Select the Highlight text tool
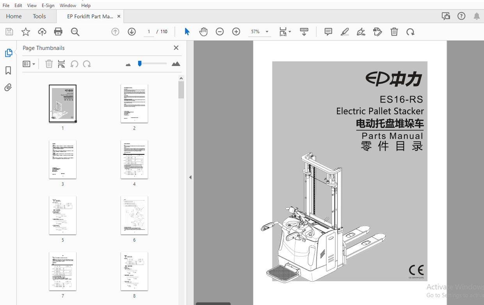 [x=345, y=32]
